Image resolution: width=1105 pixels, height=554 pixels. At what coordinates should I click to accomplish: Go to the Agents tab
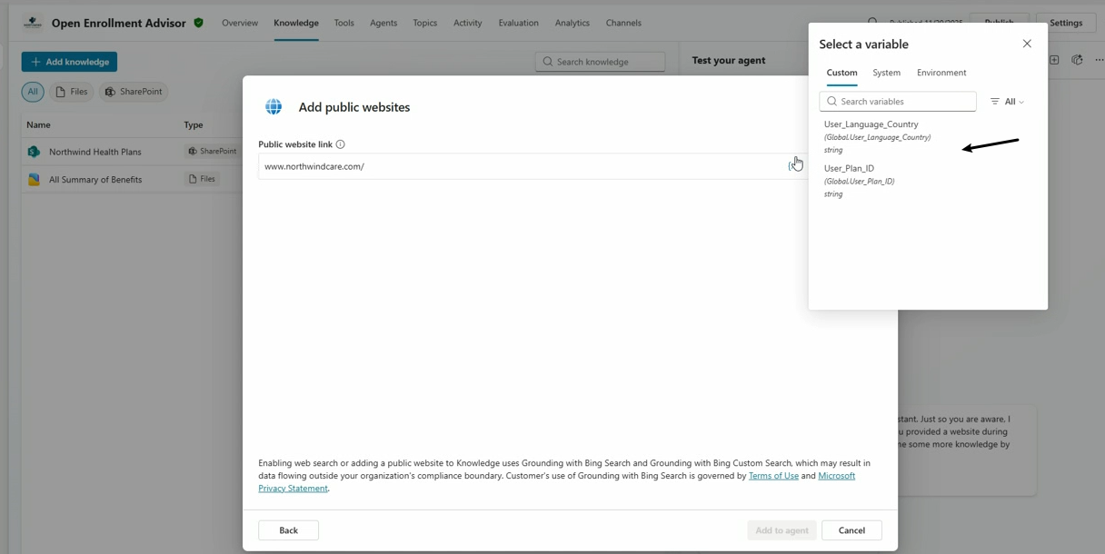[383, 23]
